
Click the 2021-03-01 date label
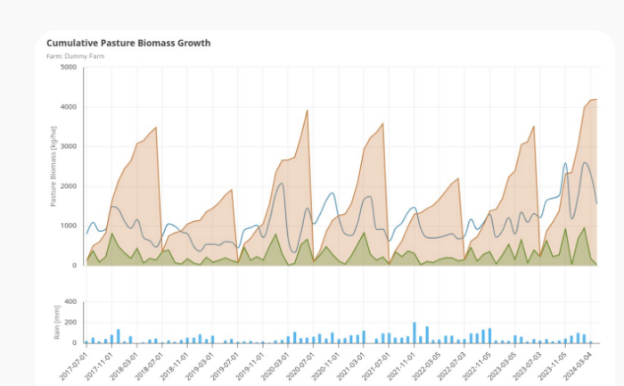(351, 366)
